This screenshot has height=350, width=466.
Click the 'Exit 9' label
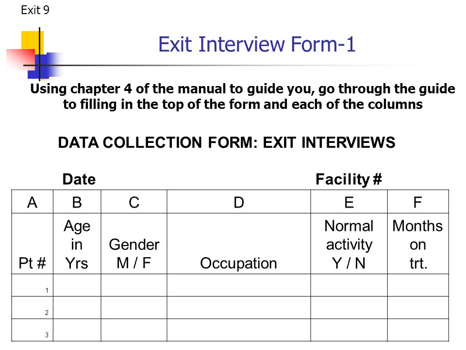(35, 10)
